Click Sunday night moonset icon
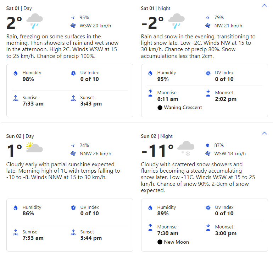 point(208,227)
